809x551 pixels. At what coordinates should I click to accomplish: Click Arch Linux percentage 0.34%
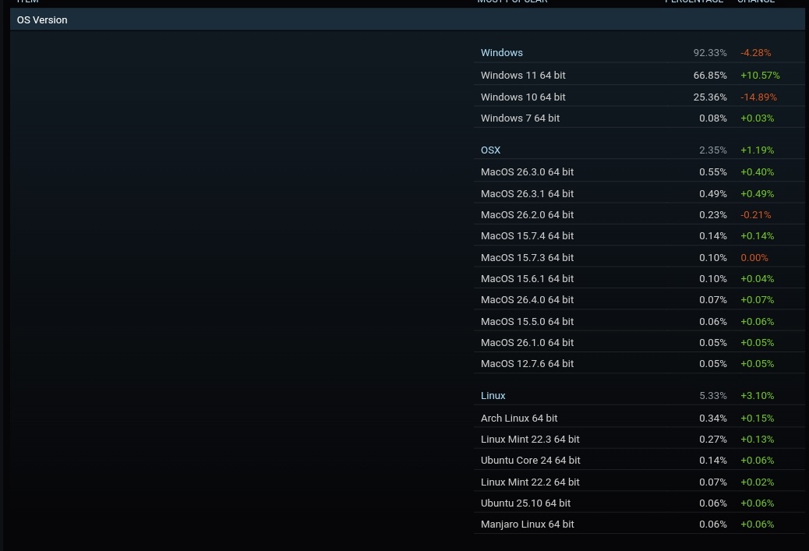712,418
